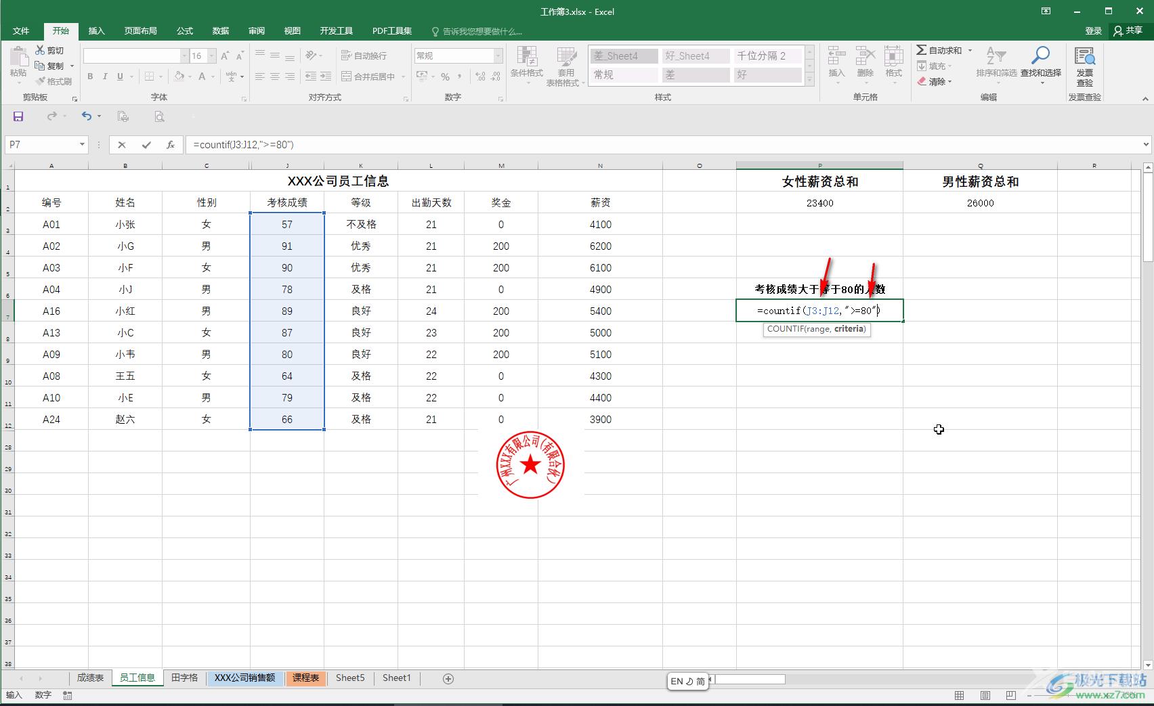Image resolution: width=1154 pixels, height=706 pixels.
Task: Switch to Normal view in status bar
Action: (x=960, y=695)
